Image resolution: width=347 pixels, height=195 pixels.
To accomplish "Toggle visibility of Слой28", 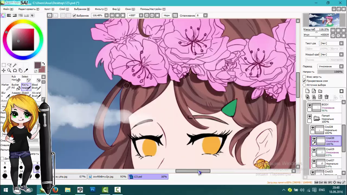I will pos(313,128).
